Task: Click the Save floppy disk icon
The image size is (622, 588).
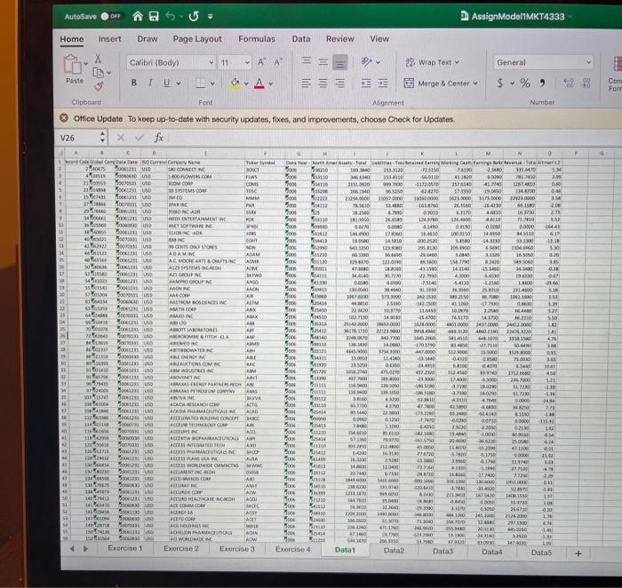Action: coord(154,16)
